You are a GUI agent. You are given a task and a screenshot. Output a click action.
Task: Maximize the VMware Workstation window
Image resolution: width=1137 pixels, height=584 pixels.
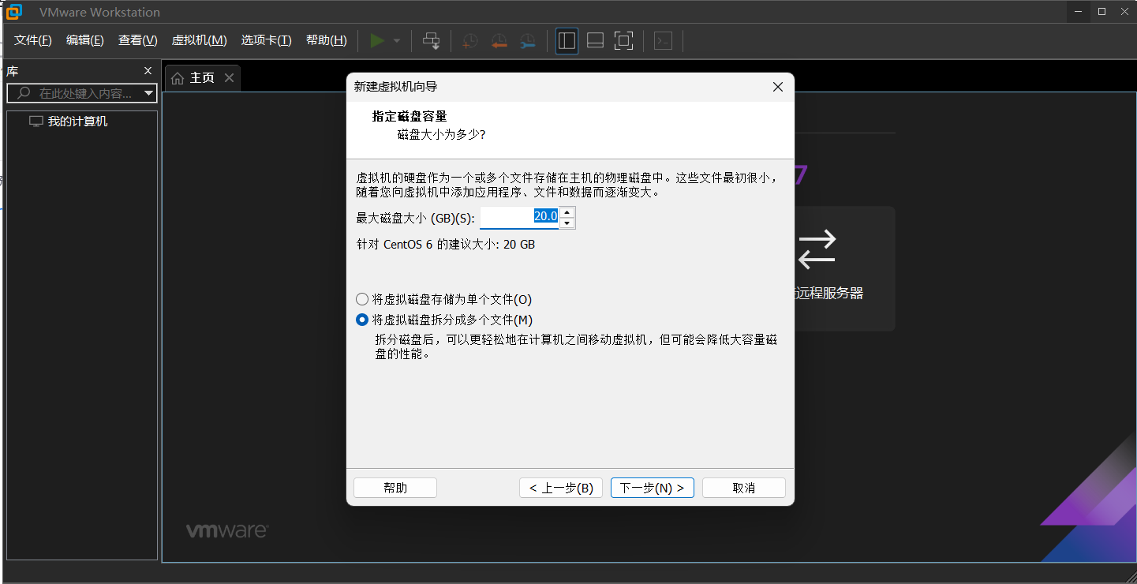[1102, 11]
